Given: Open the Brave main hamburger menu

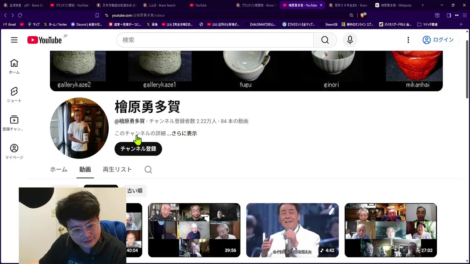Looking at the screenshot, I should coord(465,15).
